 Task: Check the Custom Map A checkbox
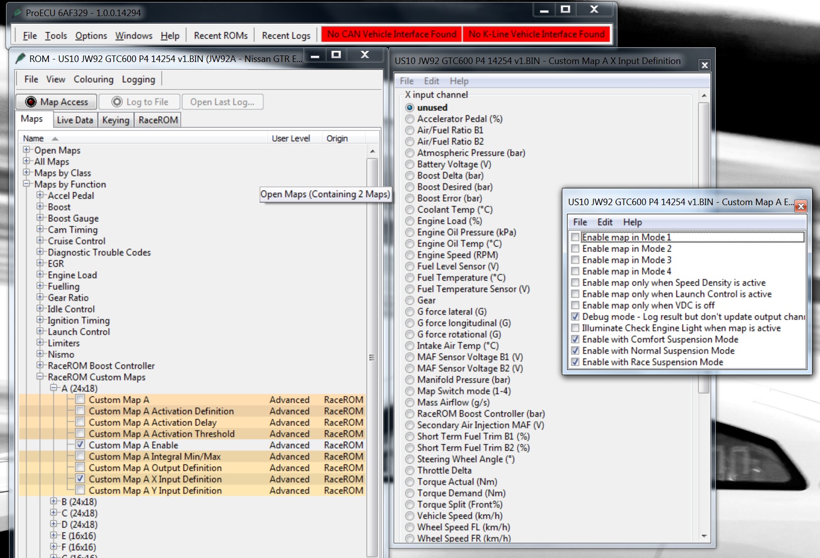point(80,399)
